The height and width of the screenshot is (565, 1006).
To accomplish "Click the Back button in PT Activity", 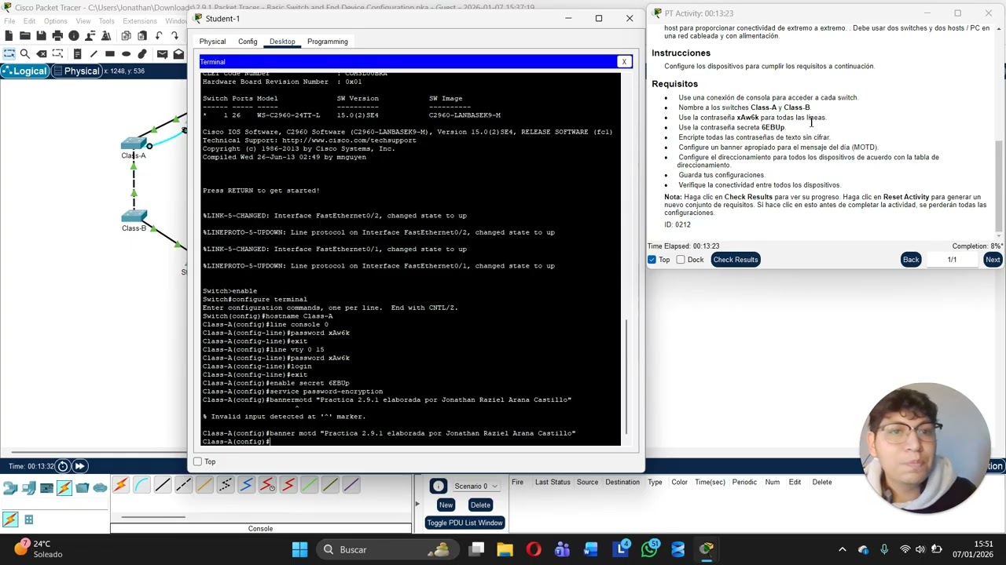I will click(911, 260).
